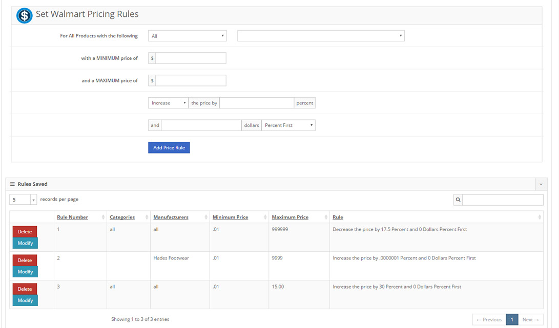Sort by Rule column header

pyautogui.click(x=338, y=217)
